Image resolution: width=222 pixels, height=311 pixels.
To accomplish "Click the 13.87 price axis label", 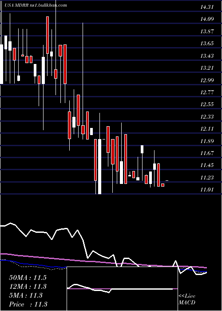I will point(207,32).
